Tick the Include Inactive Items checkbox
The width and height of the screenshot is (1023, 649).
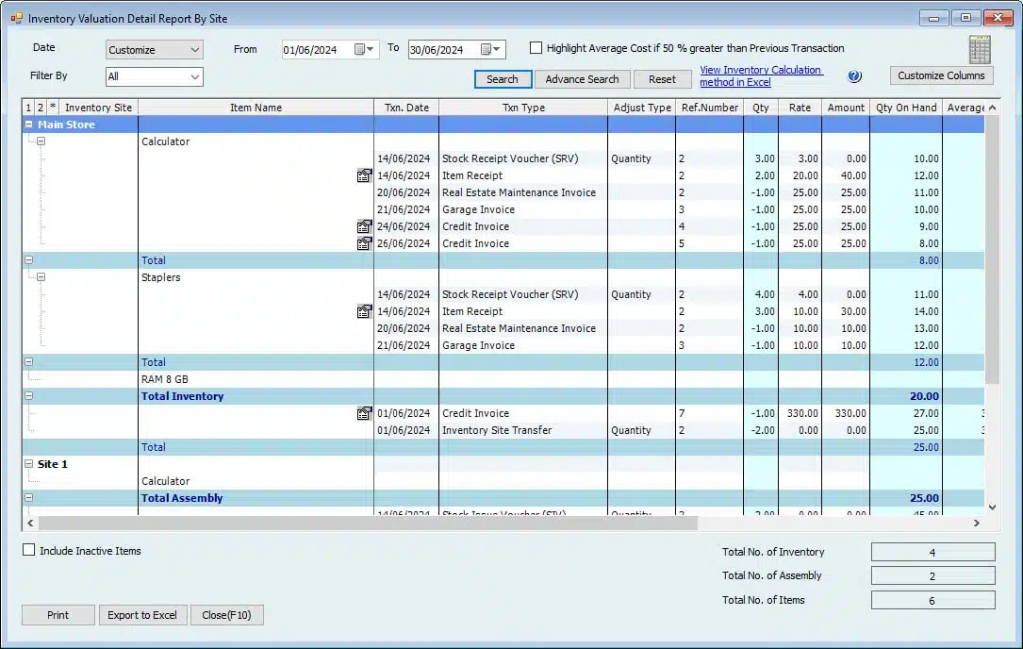(29, 550)
